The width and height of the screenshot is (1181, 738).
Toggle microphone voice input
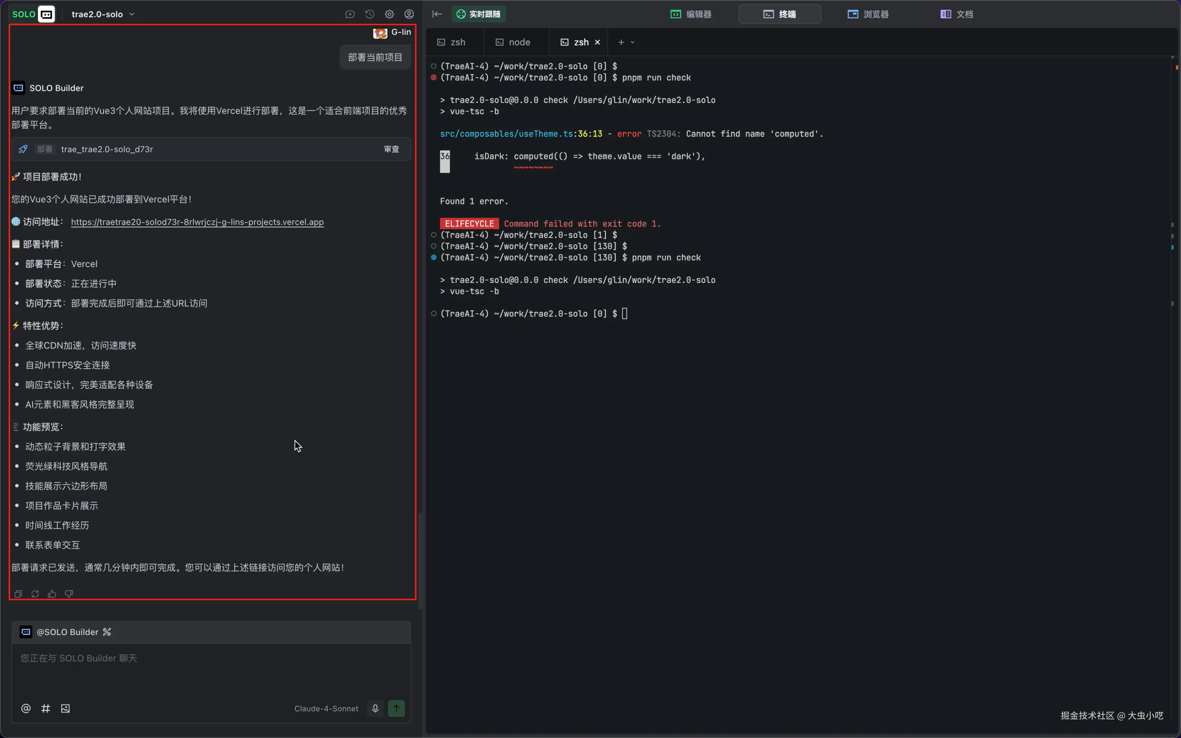[375, 708]
